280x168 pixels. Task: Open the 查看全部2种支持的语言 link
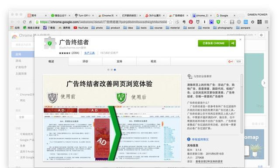pyautogui.click(x=209, y=161)
